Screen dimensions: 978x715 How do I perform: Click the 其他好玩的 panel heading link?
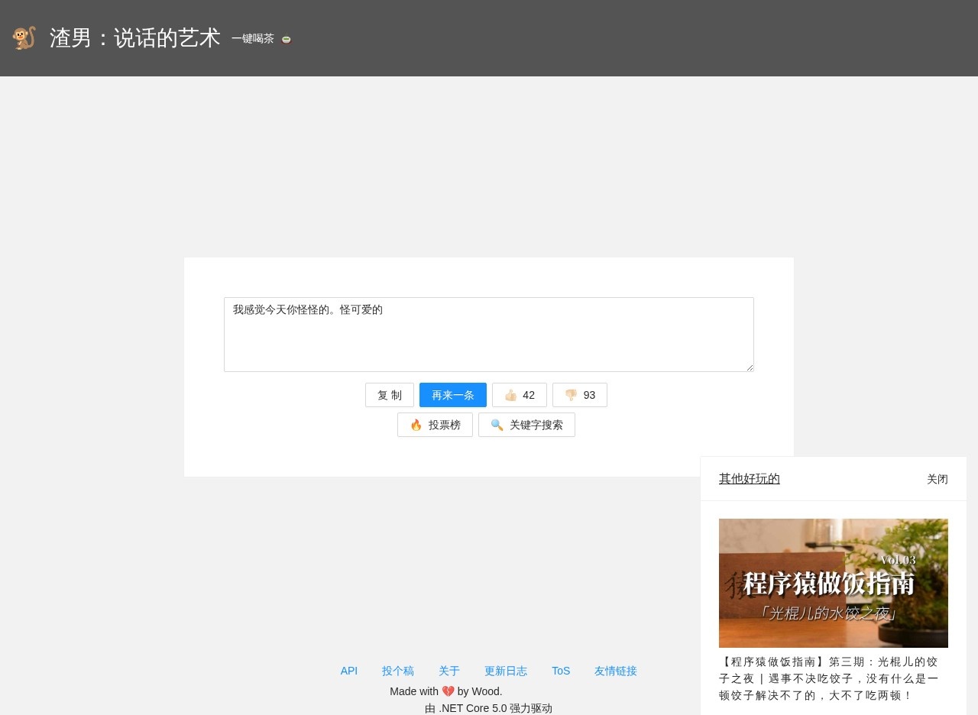tap(749, 479)
